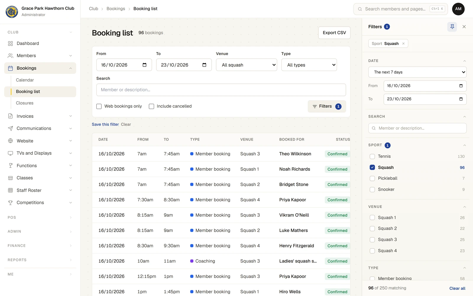The height and width of the screenshot is (296, 473).
Task: Expand the REPORTS sidebar section
Action: (x=40, y=260)
